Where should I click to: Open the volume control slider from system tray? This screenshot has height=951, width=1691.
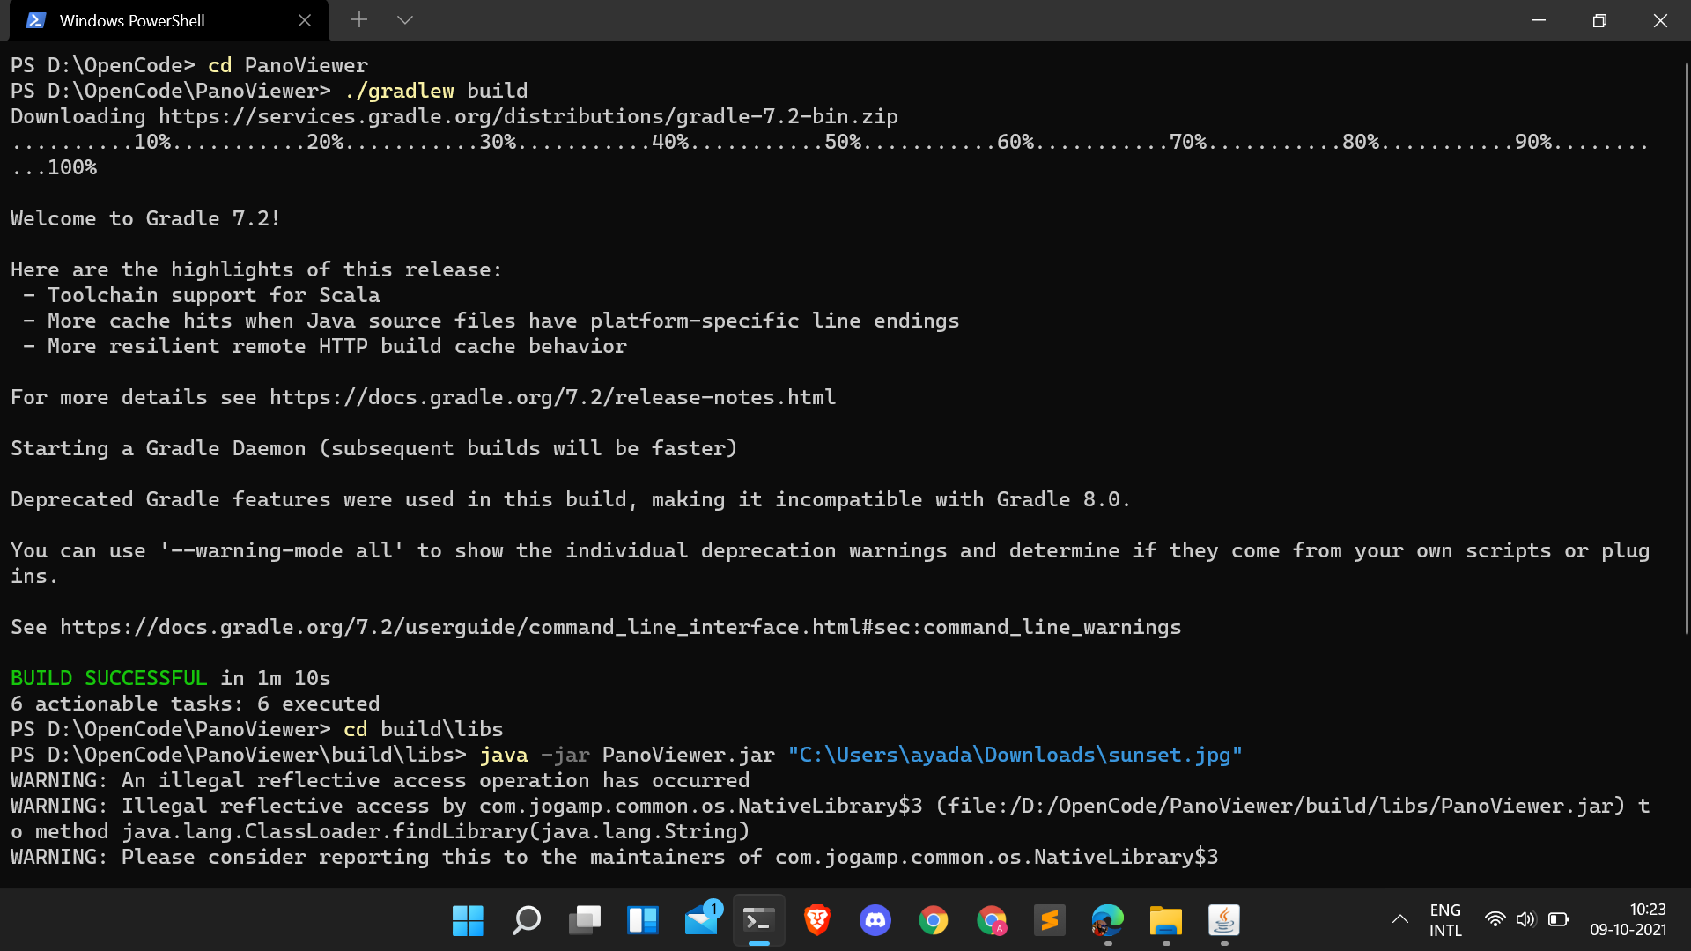(x=1527, y=919)
